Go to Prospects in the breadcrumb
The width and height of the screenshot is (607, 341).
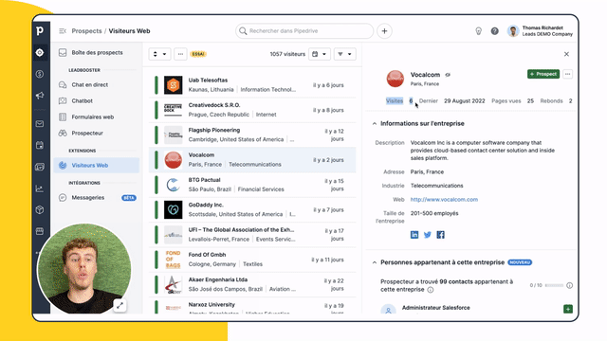[86, 31]
